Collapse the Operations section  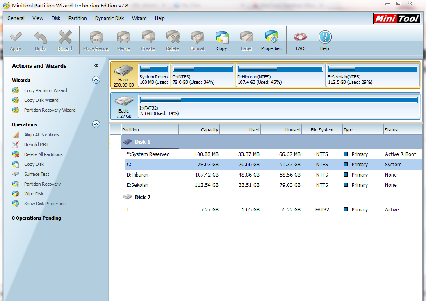(96, 124)
